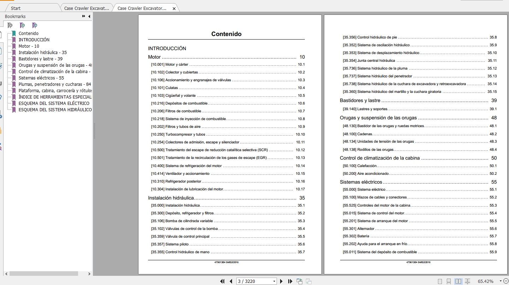Click the Bookmarks panel horizontal scrollbar thumb
The width and height of the screenshot is (509, 285).
(x=43, y=274)
